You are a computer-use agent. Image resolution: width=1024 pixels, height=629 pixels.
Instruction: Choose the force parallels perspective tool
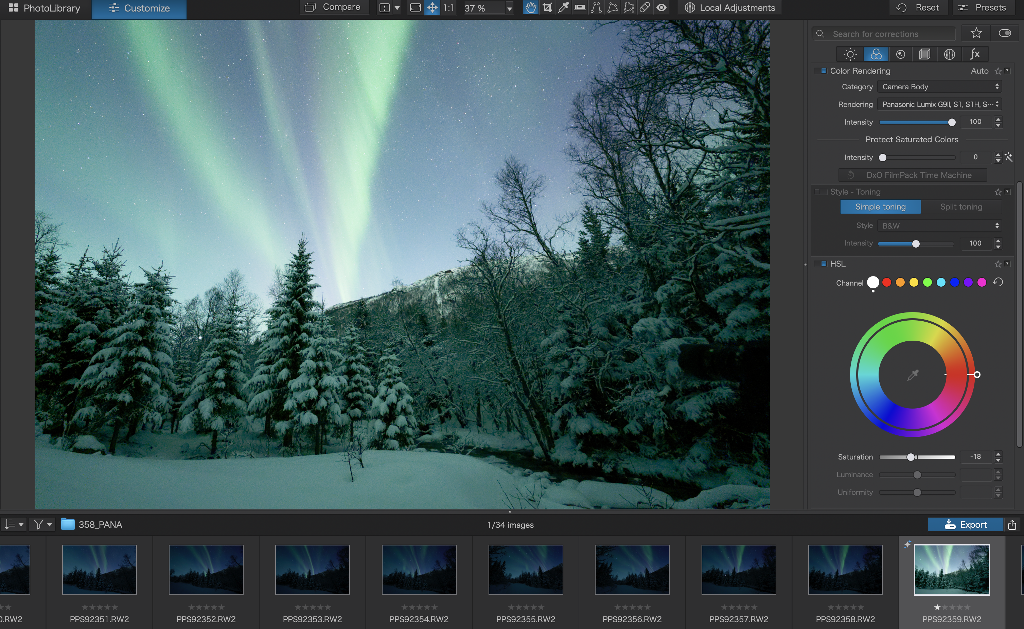(596, 7)
